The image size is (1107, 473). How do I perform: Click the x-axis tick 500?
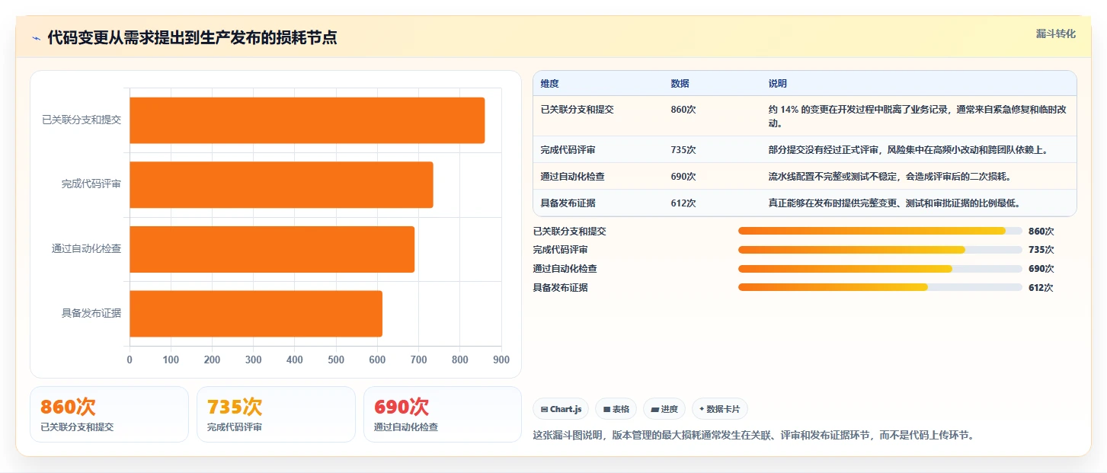pos(336,360)
